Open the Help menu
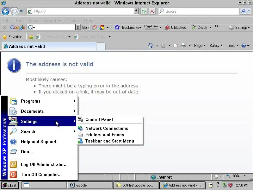Image resolution: width=253 pixels, height=190 pixels. pyautogui.click(x=89, y=21)
